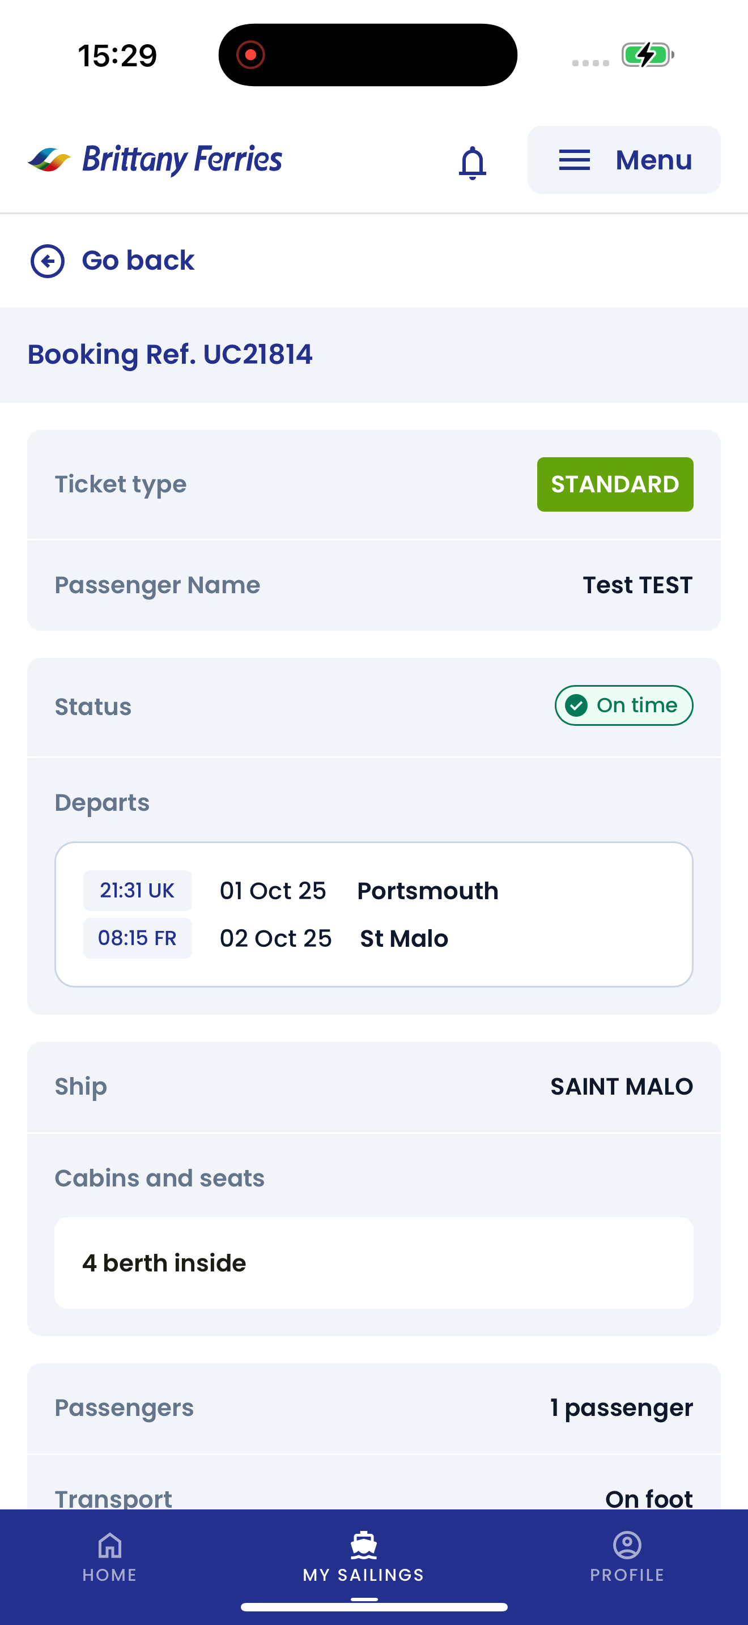748x1625 pixels.
Task: Tap the 4 berth inside cabin card
Action: tap(373, 1263)
